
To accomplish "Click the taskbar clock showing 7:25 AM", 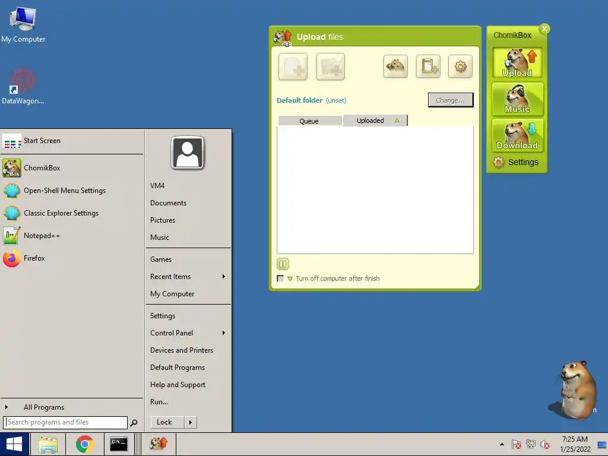I will [575, 444].
